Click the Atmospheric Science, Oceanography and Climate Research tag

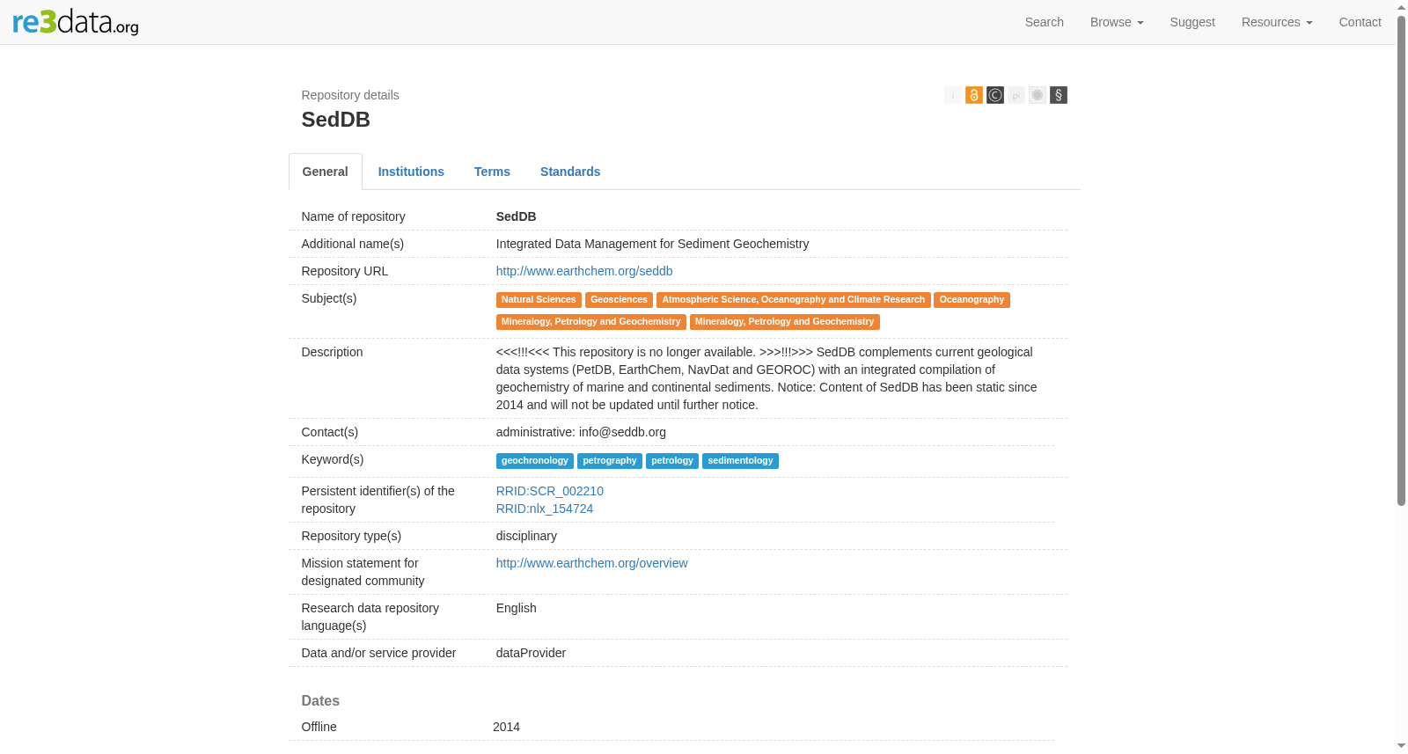coord(794,300)
